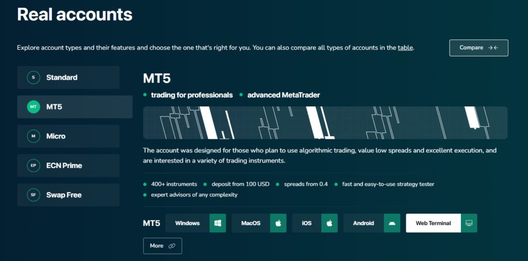
Task: Click the Android robot icon
Action: (392, 223)
